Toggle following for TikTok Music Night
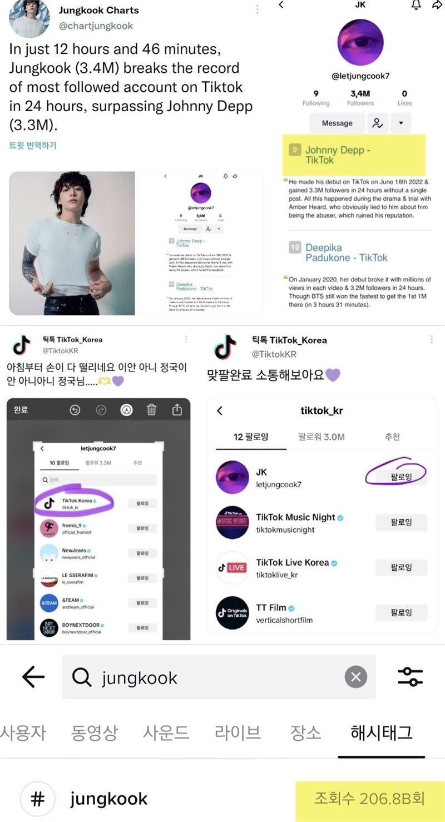 pos(401,522)
